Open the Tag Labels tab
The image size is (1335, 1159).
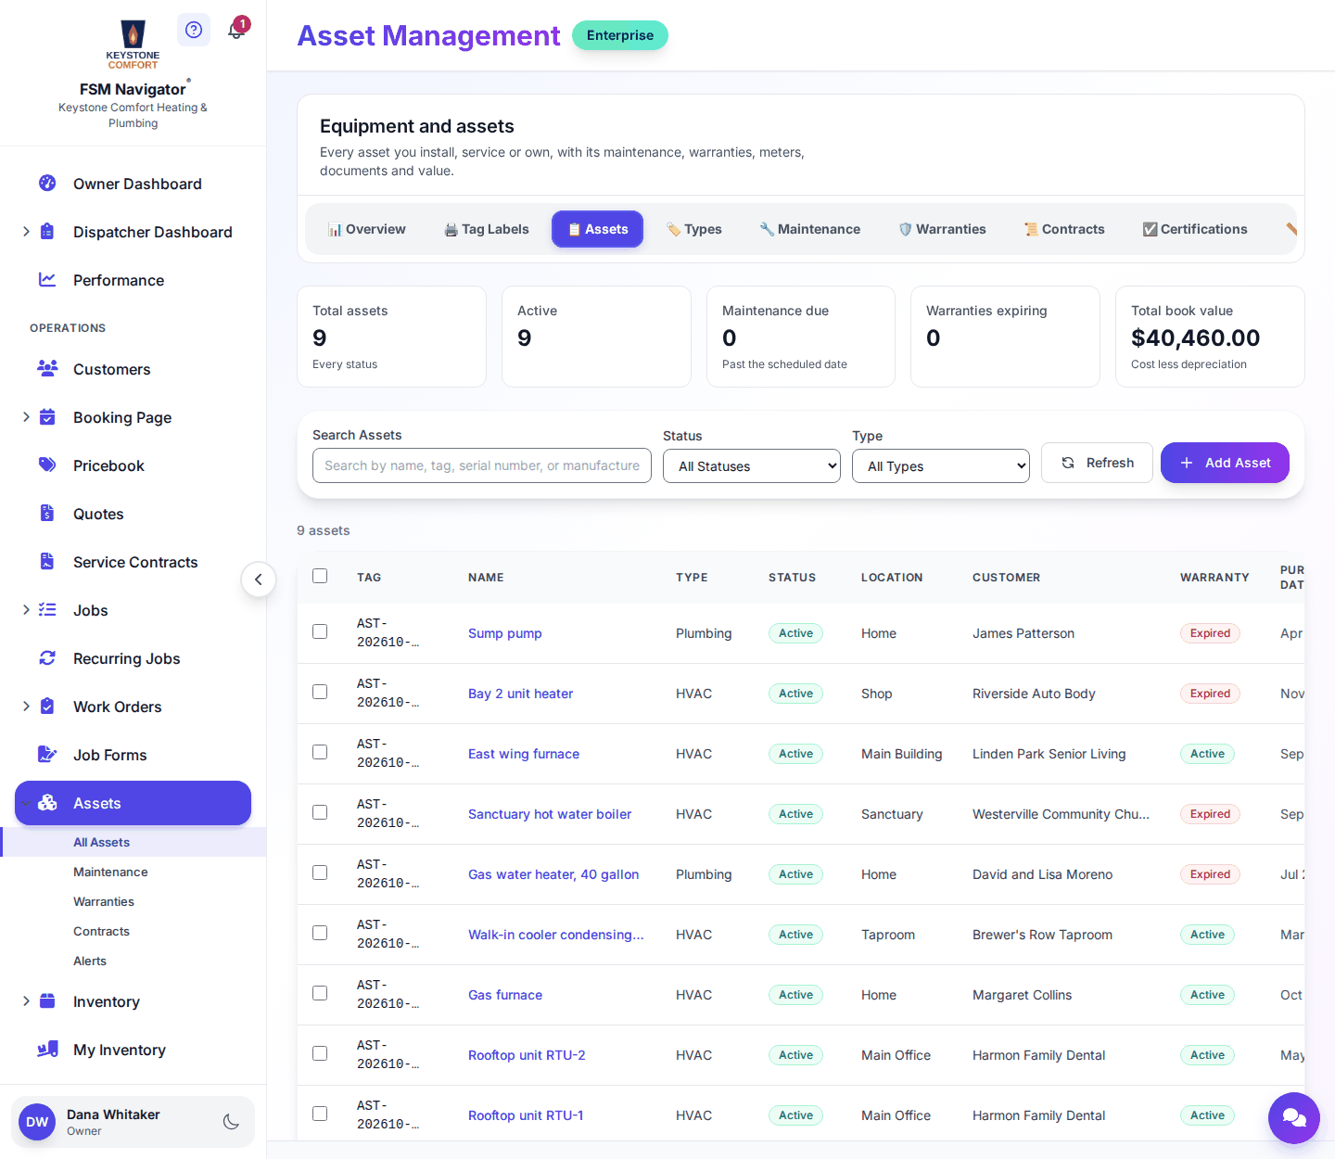486,229
